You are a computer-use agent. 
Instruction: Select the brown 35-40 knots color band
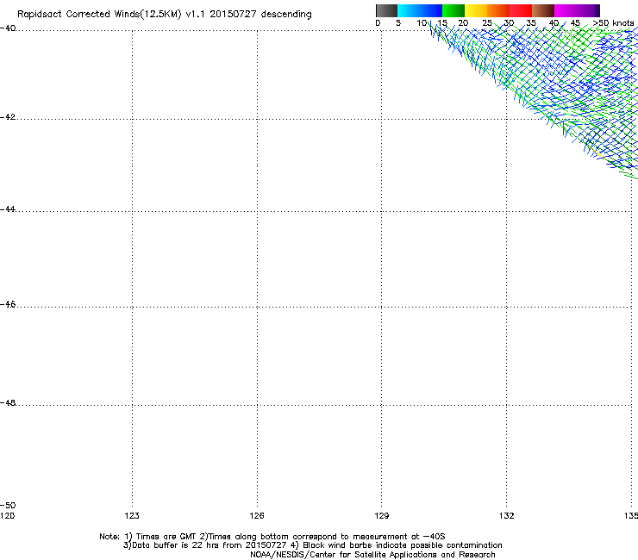543,10
